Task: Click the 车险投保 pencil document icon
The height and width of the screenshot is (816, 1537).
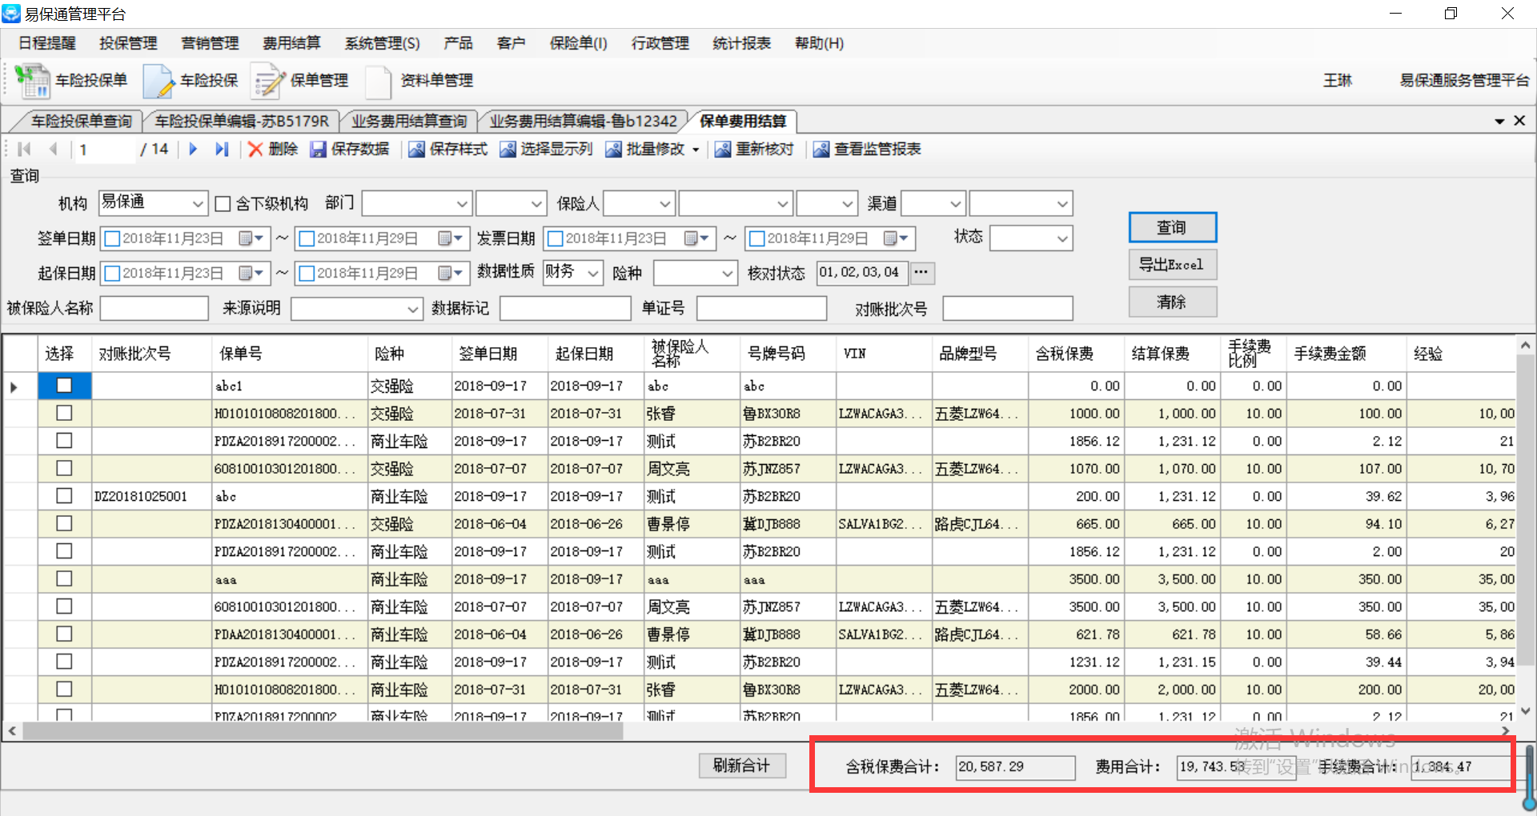Action: click(x=159, y=81)
